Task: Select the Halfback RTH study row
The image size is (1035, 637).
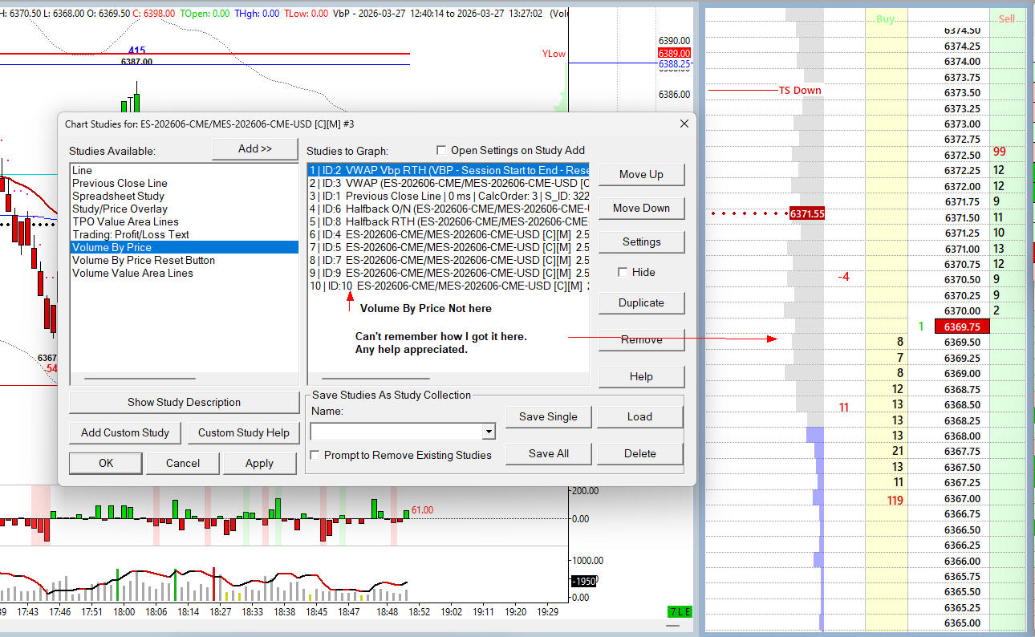Action: 448,221
